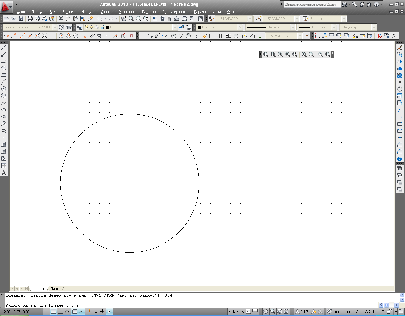
Task: Open the Размеры menu
Action: coord(149,12)
